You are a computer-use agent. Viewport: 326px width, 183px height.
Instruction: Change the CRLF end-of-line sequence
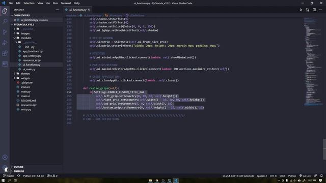[x=282, y=176]
